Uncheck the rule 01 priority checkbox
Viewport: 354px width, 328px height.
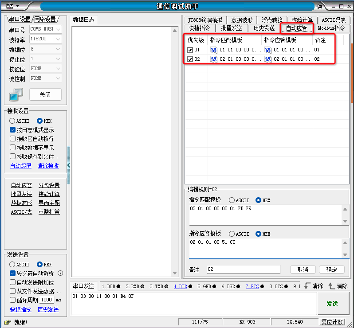point(190,50)
